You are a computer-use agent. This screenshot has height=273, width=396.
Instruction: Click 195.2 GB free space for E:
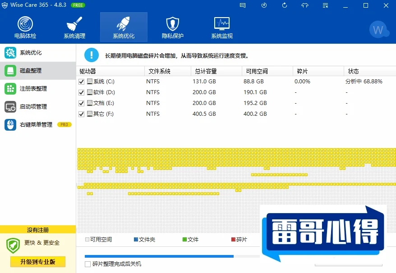tap(255, 103)
